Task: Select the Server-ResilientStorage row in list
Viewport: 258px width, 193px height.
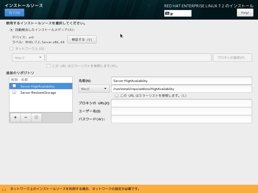Action: [41, 92]
